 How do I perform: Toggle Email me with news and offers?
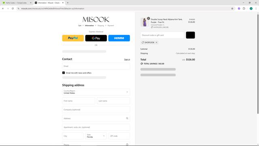(64, 73)
